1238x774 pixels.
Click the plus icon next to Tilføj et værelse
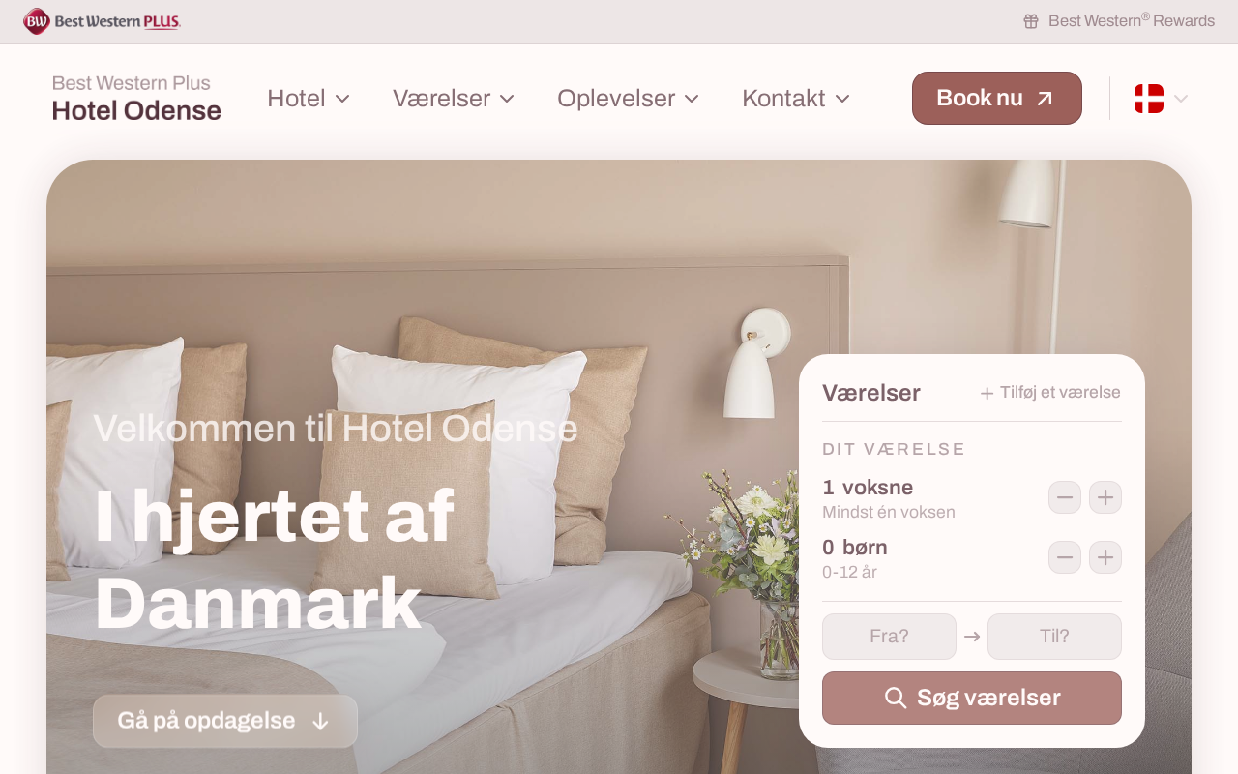click(987, 393)
